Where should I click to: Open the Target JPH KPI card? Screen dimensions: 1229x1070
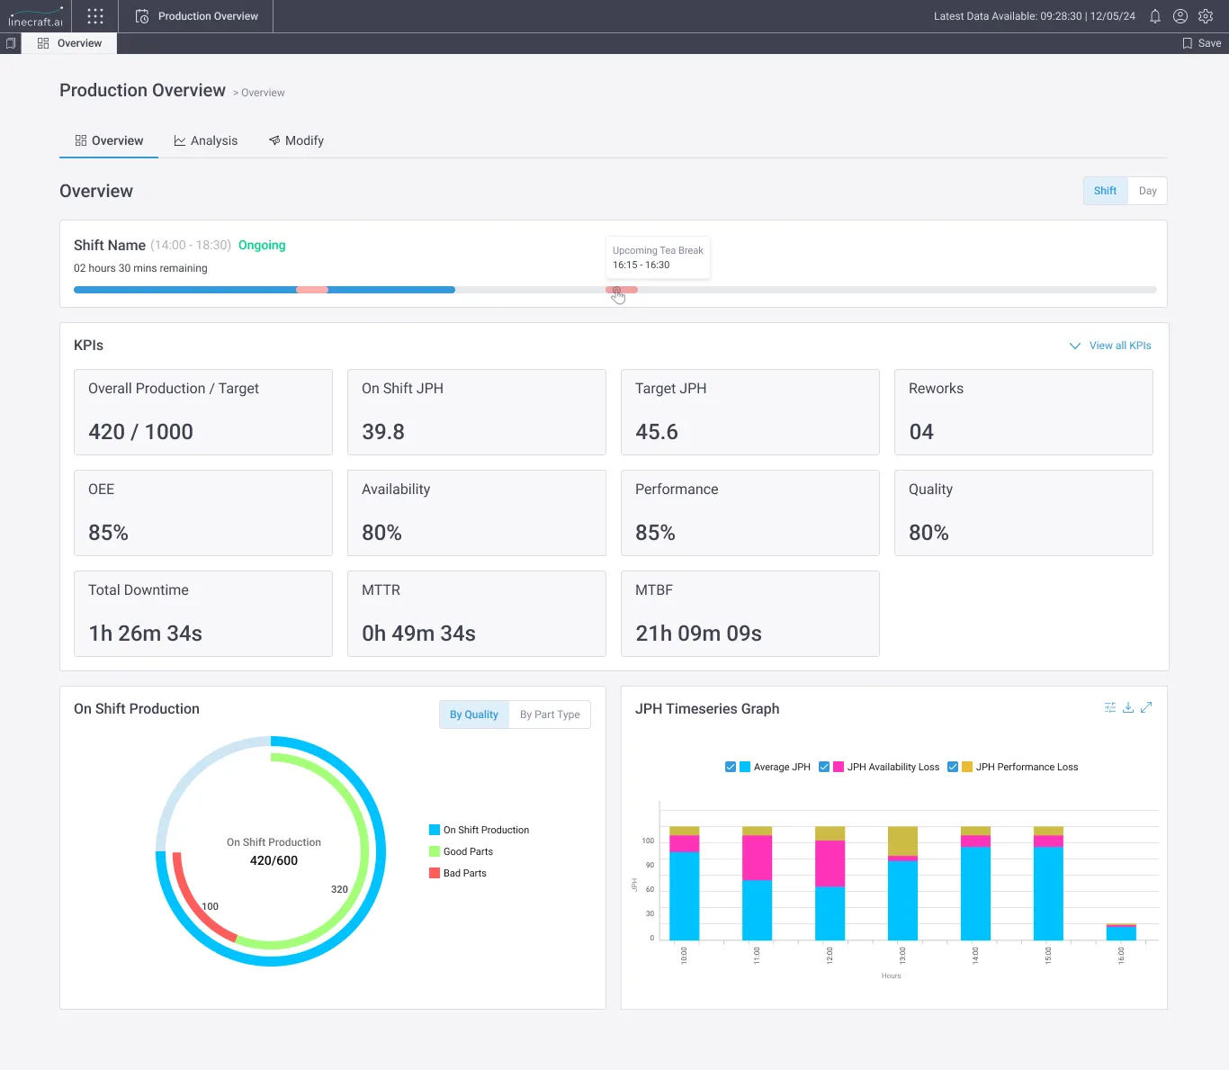[x=750, y=412]
